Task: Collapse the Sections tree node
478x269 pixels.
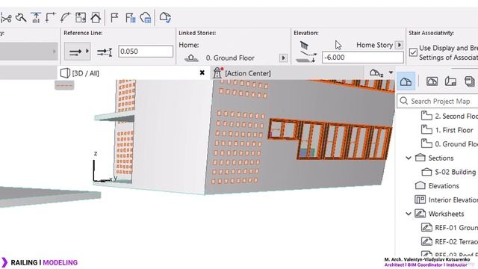Action: pos(409,158)
